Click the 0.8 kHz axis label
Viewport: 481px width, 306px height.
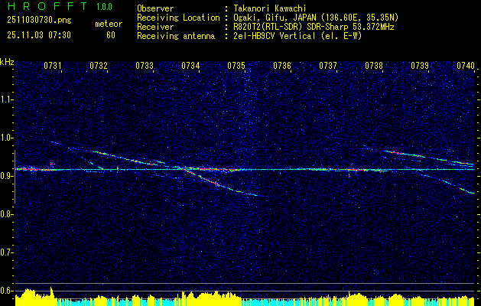pyautogui.click(x=6, y=214)
